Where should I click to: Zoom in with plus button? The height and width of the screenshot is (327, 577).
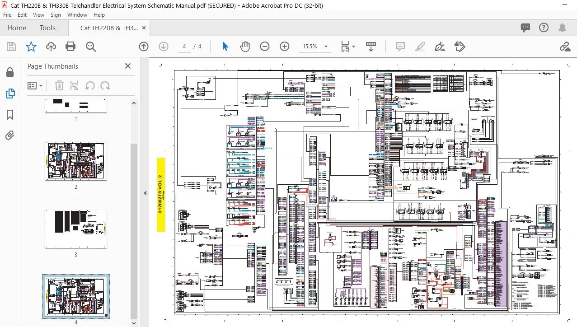285,47
